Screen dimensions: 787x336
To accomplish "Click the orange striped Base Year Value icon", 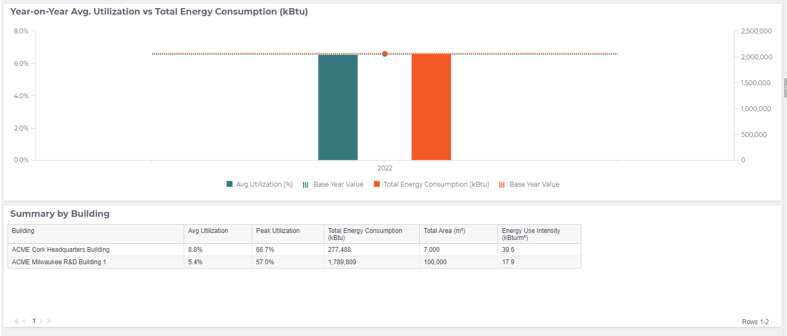I will coord(502,184).
